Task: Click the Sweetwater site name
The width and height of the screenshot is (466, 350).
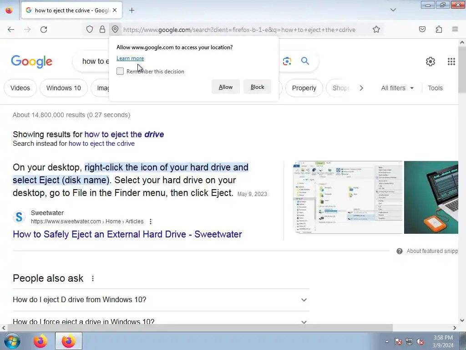Action: tap(47, 213)
